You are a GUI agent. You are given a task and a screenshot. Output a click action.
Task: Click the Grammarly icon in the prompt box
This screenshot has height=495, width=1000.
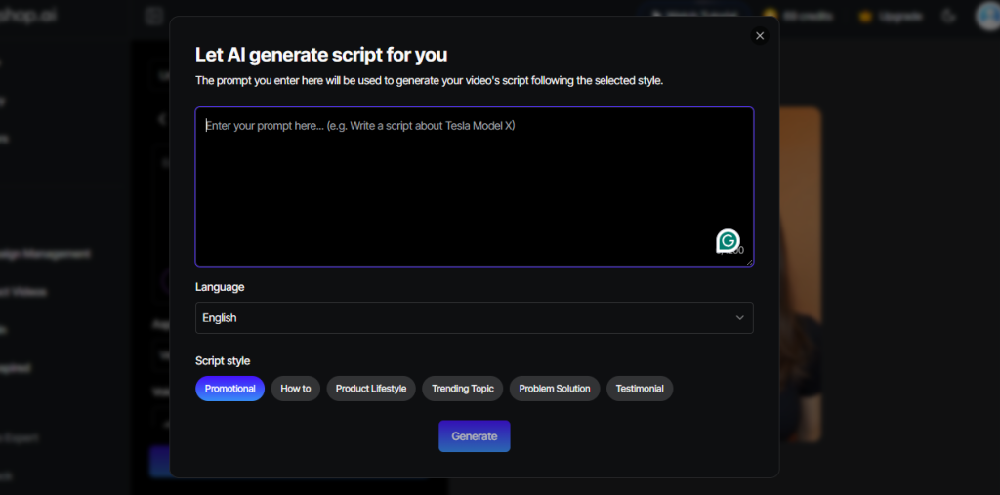click(728, 241)
